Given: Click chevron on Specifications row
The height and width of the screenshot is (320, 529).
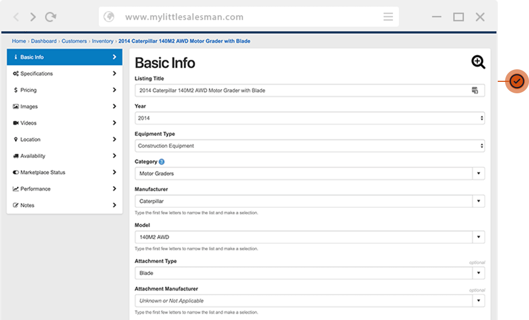Looking at the screenshot, I should [115, 73].
